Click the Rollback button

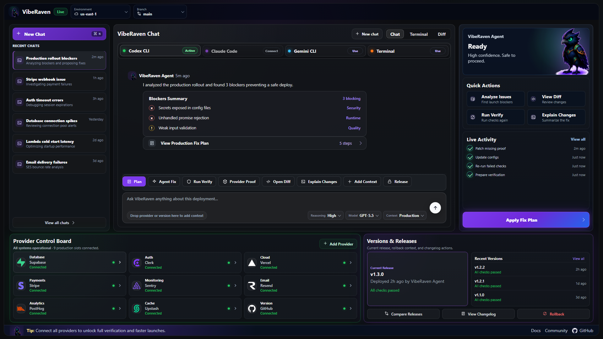[x=553, y=314]
